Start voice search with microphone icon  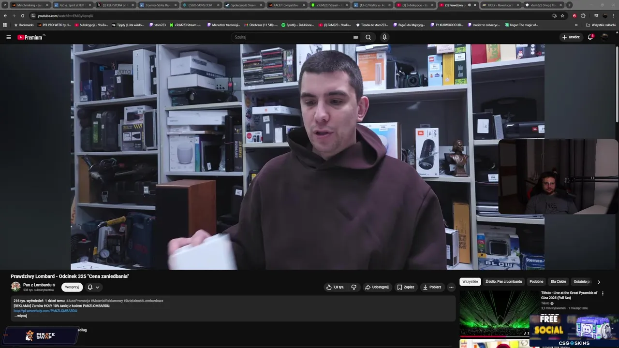[384, 37]
